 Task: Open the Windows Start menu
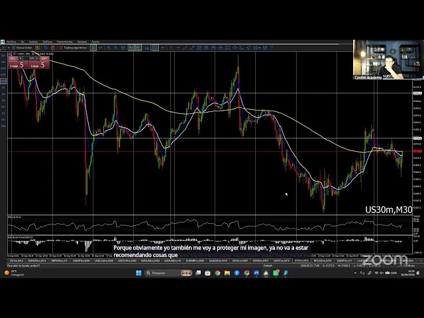(138, 273)
